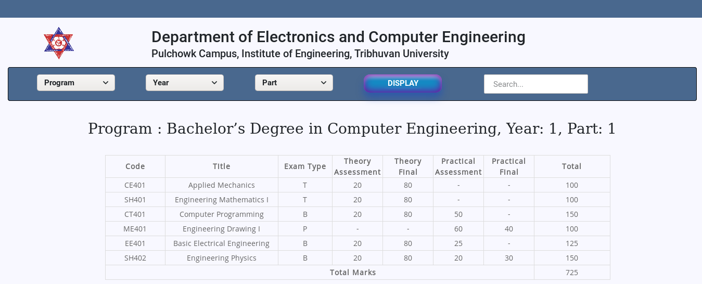Image resolution: width=702 pixels, height=284 pixels.
Task: Open the Part dropdown menu
Action: click(294, 83)
